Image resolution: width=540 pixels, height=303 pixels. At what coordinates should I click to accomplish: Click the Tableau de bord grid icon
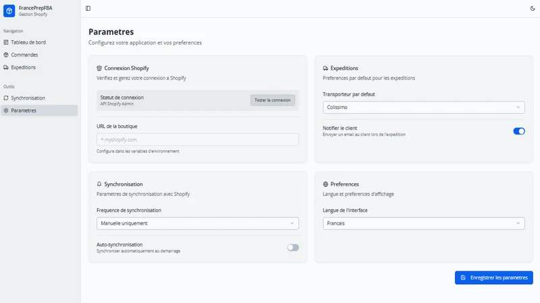tap(6, 42)
